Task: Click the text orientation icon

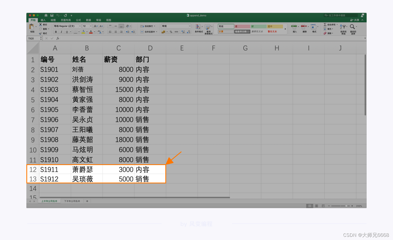Action: pyautogui.click(x=128, y=26)
